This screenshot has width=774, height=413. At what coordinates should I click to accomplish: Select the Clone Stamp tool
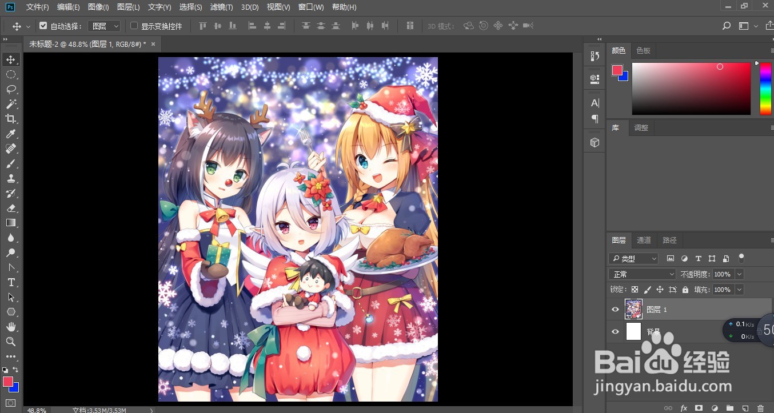pyautogui.click(x=11, y=178)
